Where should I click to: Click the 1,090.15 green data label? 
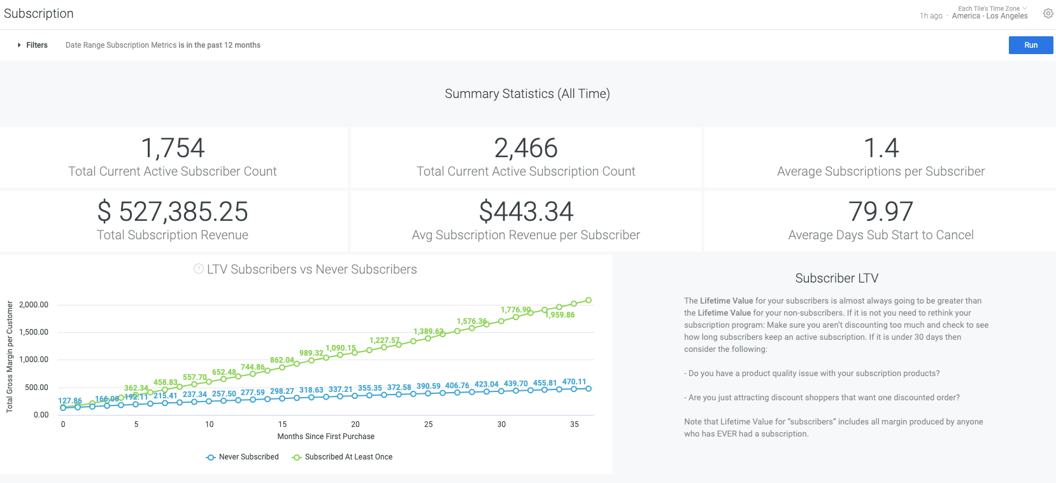(341, 348)
